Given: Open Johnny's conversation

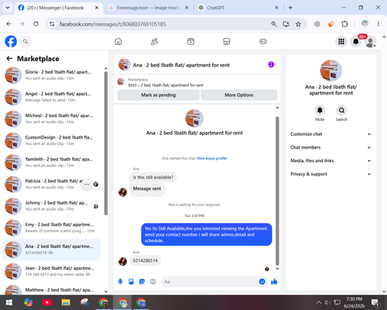Looking at the screenshot, I should (52, 206).
